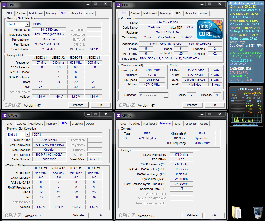Click the Serial Number field 2E3A50EE
265x221 pixels.
[49, 49]
